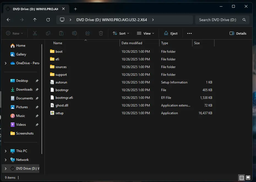Expand the Network tree node
The height and width of the screenshot is (182, 256).
tap(5, 160)
